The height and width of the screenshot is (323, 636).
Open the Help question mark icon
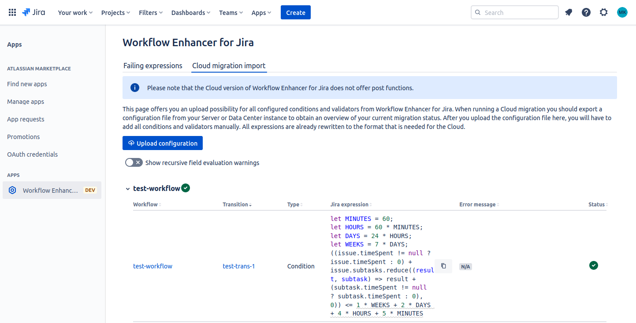[586, 12]
